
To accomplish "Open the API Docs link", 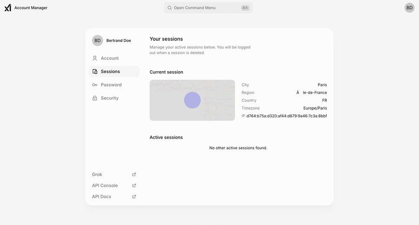I will tap(114, 197).
